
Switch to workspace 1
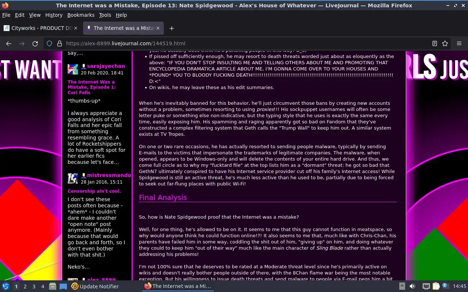pos(16,287)
